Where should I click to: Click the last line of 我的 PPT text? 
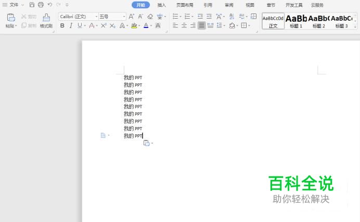(x=133, y=136)
